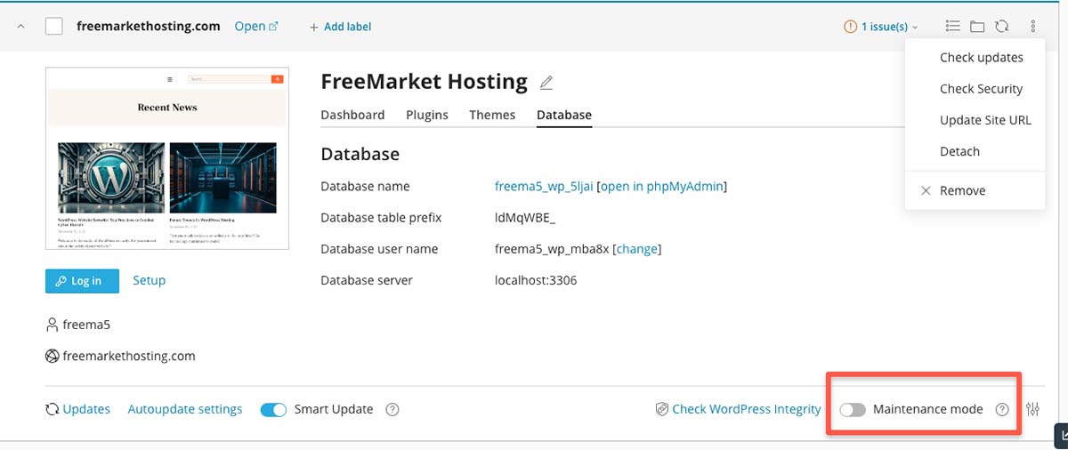Click the website preview thumbnail
The width and height of the screenshot is (1068, 450).
pos(167,158)
